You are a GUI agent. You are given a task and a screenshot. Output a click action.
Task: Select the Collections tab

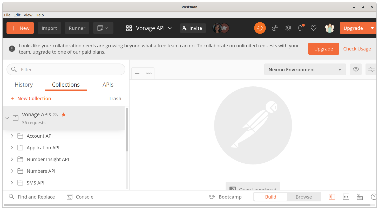point(66,85)
